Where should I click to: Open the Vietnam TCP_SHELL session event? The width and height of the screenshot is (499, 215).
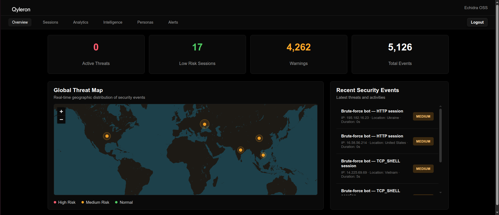point(387,169)
